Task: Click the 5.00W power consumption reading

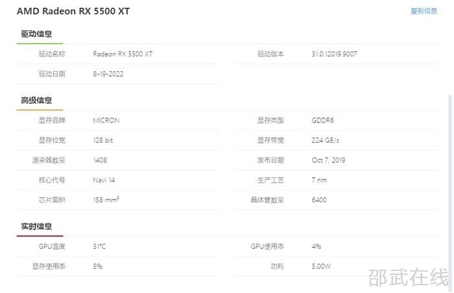Action: point(321,266)
